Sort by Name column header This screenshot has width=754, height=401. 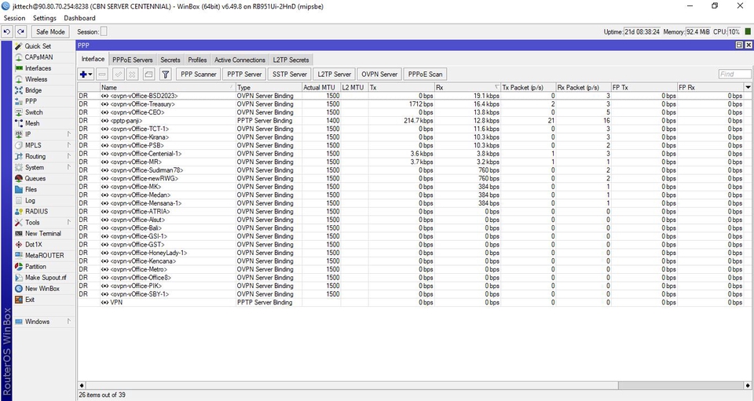tap(168, 87)
